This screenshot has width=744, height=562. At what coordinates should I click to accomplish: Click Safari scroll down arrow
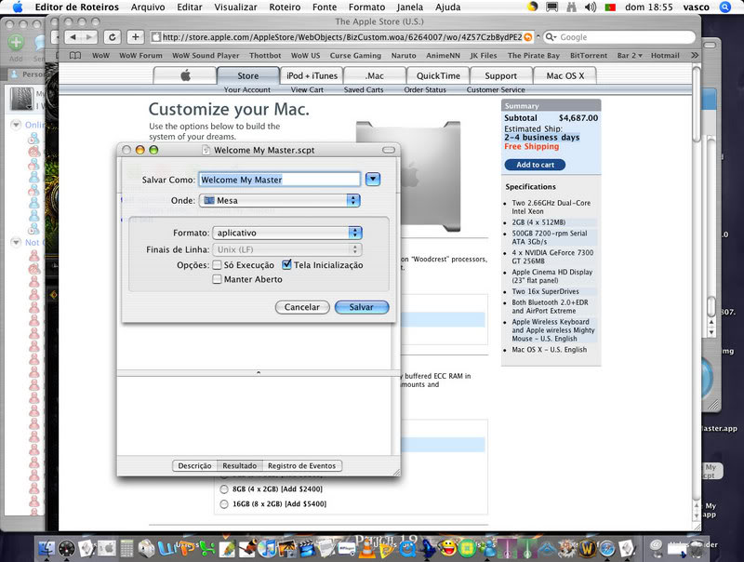pos(696,515)
